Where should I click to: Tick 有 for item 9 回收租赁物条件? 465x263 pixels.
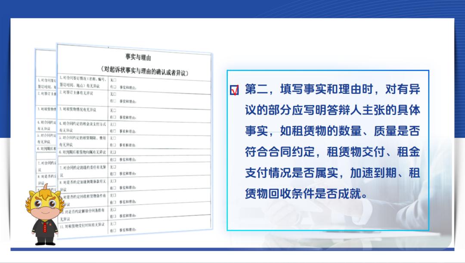click(114, 202)
